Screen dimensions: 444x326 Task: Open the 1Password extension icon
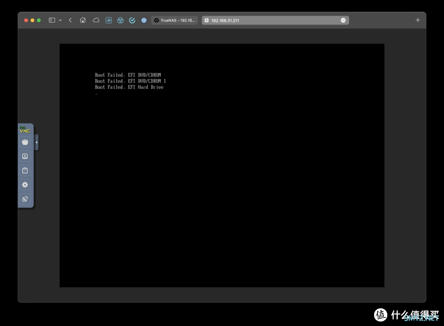pyautogui.click(x=144, y=20)
